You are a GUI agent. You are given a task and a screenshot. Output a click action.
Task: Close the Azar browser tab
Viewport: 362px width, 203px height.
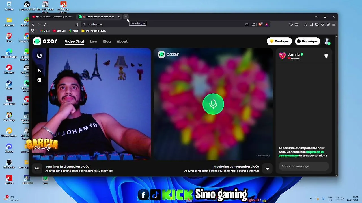coord(119,17)
